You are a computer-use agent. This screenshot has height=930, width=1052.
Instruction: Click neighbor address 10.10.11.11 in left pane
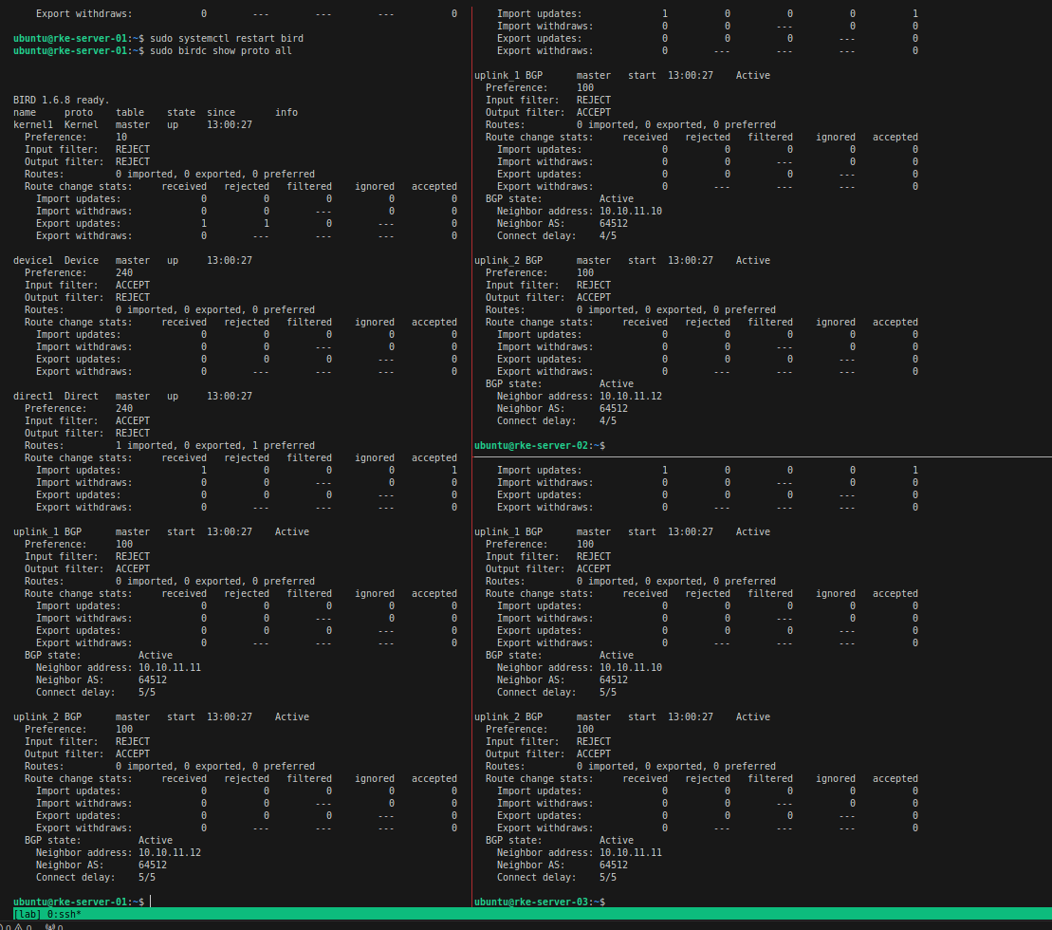[x=169, y=667]
